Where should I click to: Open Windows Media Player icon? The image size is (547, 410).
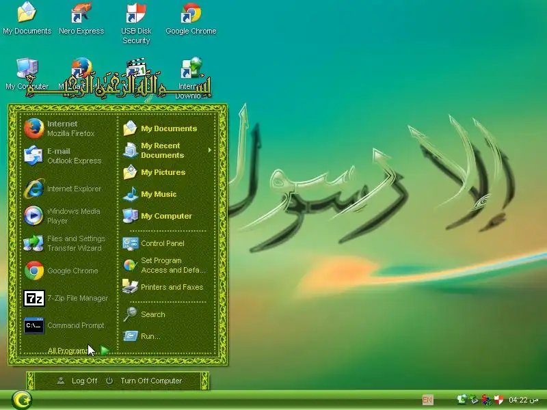[34, 216]
